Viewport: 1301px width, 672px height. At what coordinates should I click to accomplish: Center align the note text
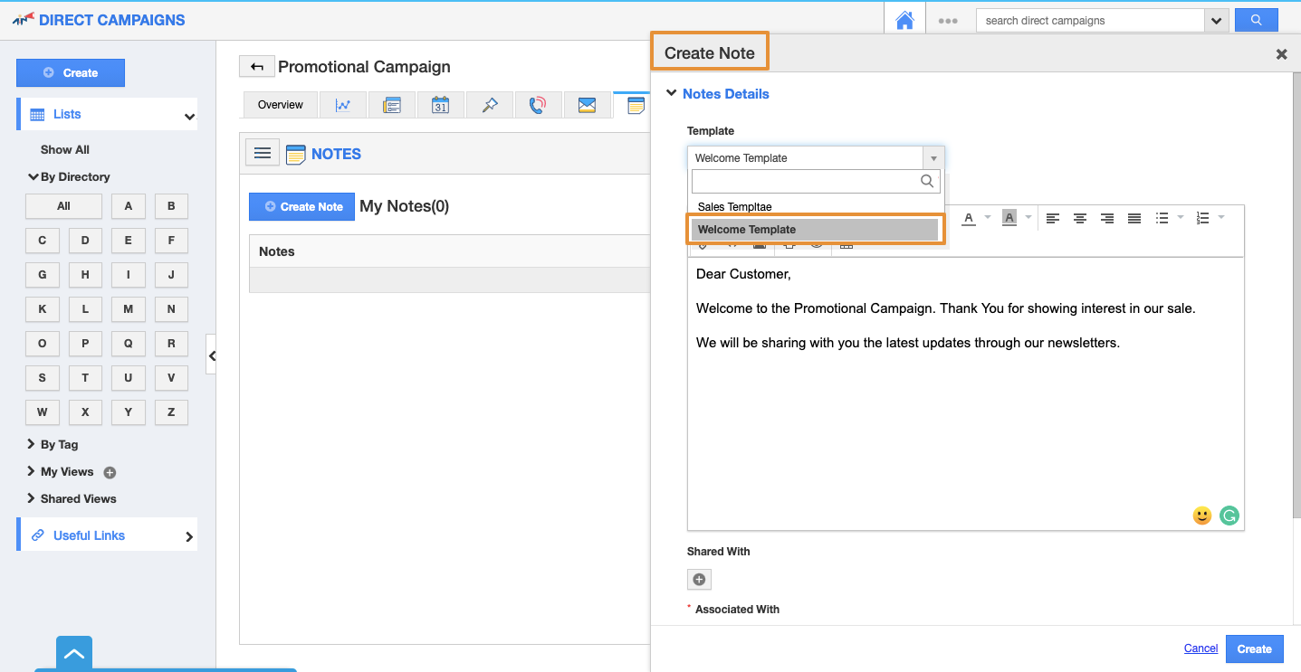1079,218
